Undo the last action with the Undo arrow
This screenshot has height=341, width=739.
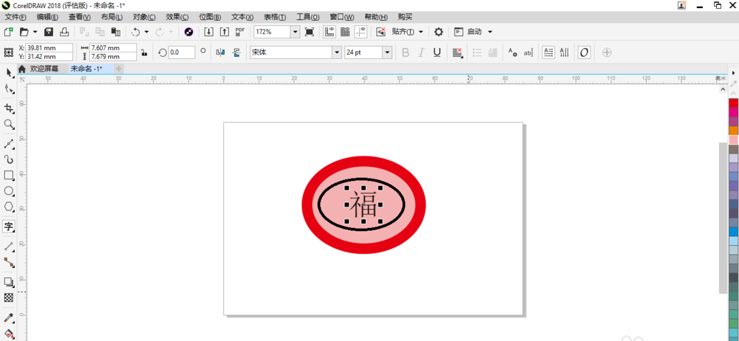136,32
